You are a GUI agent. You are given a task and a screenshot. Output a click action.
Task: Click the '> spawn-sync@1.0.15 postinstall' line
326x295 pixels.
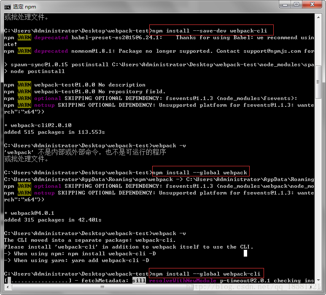pyautogui.click(x=159, y=65)
